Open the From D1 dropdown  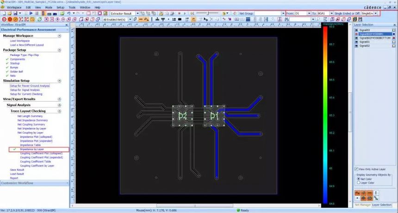click(x=309, y=13)
